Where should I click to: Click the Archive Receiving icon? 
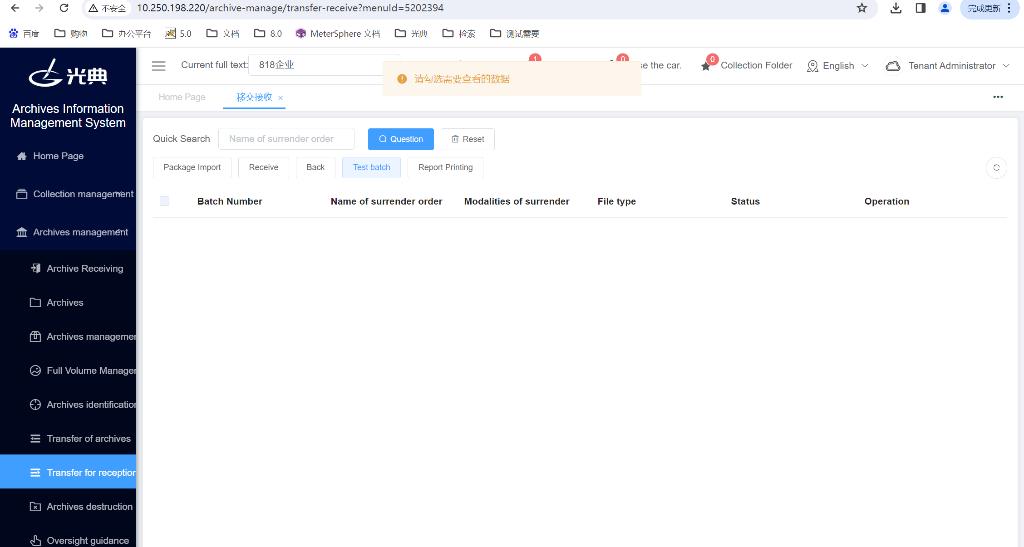coord(35,269)
